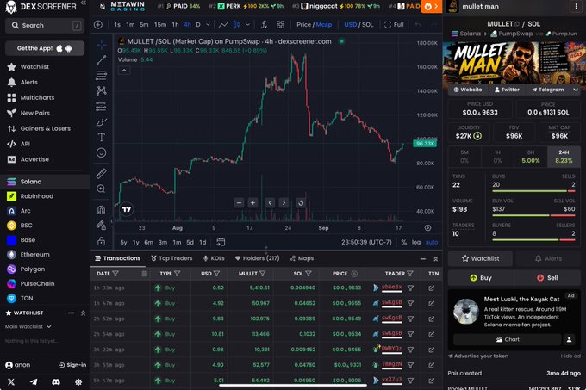Click the Search input field

pyautogui.click(x=45, y=25)
